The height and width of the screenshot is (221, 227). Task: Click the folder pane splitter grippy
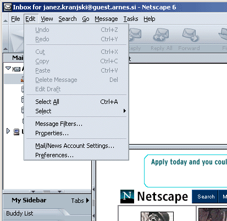47,192
